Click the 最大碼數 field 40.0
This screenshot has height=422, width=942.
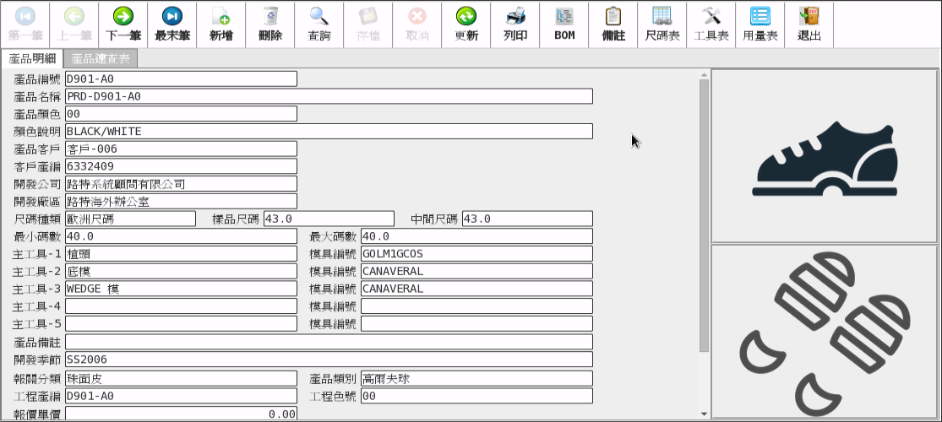click(476, 236)
